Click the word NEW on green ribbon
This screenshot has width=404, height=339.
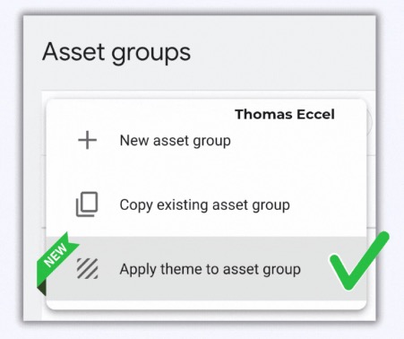click(56, 255)
